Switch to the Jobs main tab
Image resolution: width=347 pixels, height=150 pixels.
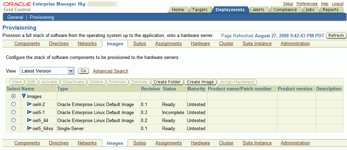(x=310, y=10)
